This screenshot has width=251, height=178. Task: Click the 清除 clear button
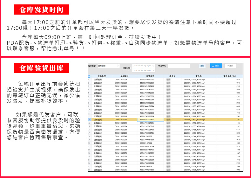click(202, 66)
